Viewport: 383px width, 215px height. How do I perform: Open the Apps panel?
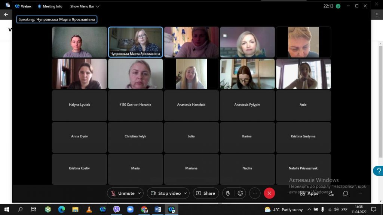click(309, 193)
